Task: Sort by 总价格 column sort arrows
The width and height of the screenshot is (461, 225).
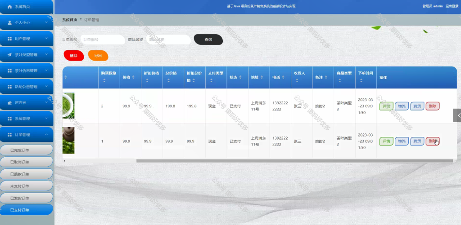Action: tap(168, 80)
